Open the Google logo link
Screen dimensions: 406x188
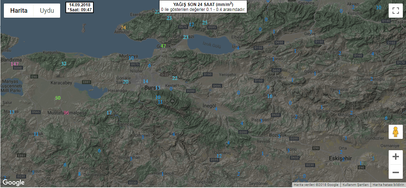(x=13, y=183)
